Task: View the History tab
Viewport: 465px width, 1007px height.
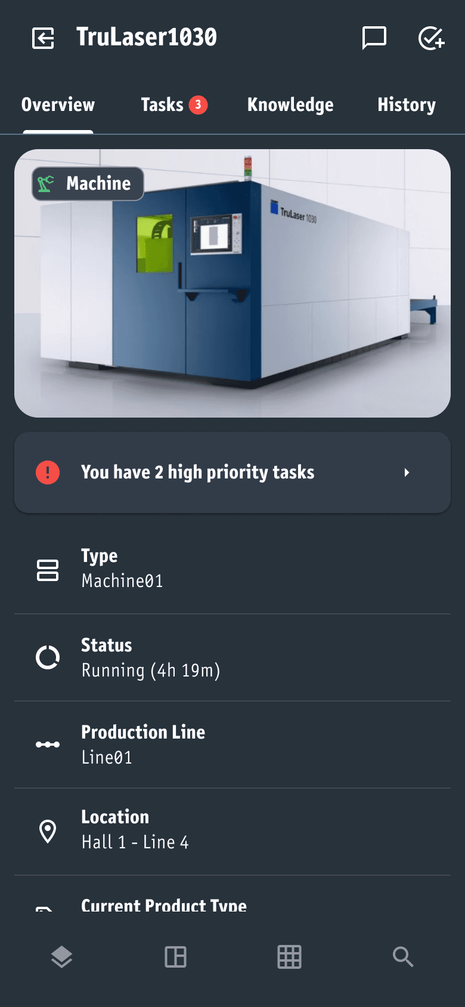Action: tap(406, 104)
